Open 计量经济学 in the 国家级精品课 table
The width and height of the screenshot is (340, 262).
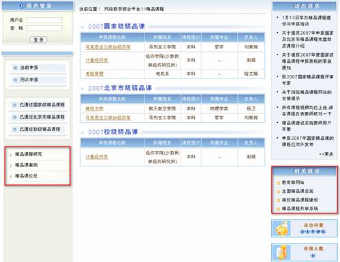pyautogui.click(x=97, y=60)
